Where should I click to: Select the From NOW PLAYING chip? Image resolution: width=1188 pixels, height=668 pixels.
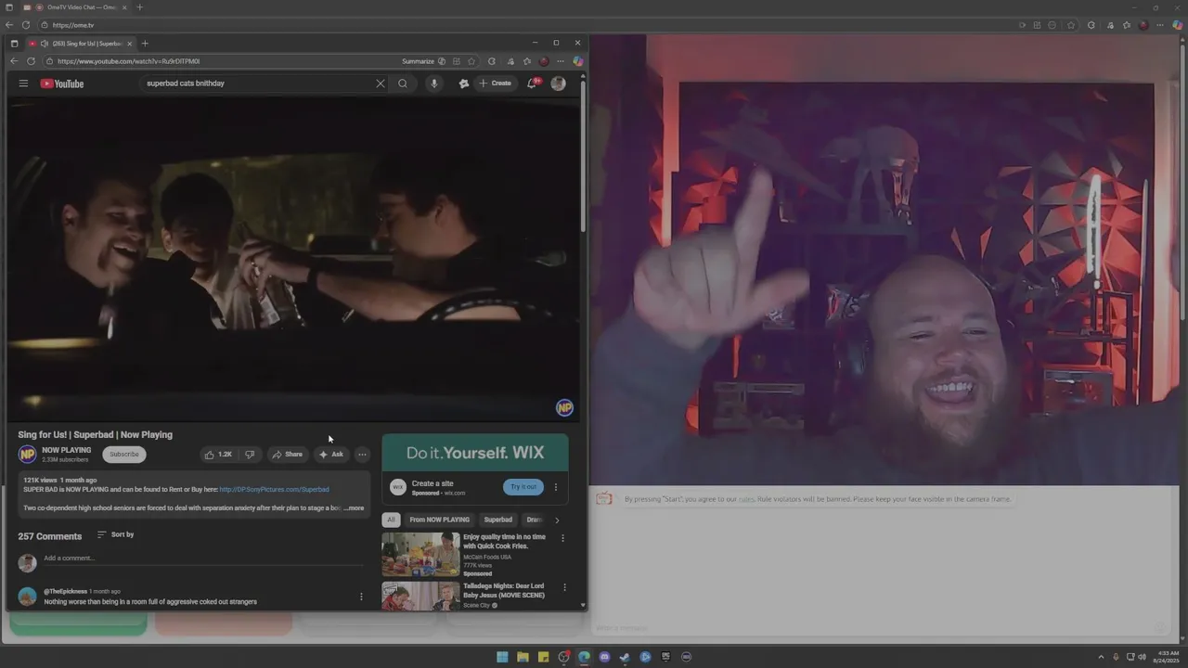pyautogui.click(x=440, y=520)
